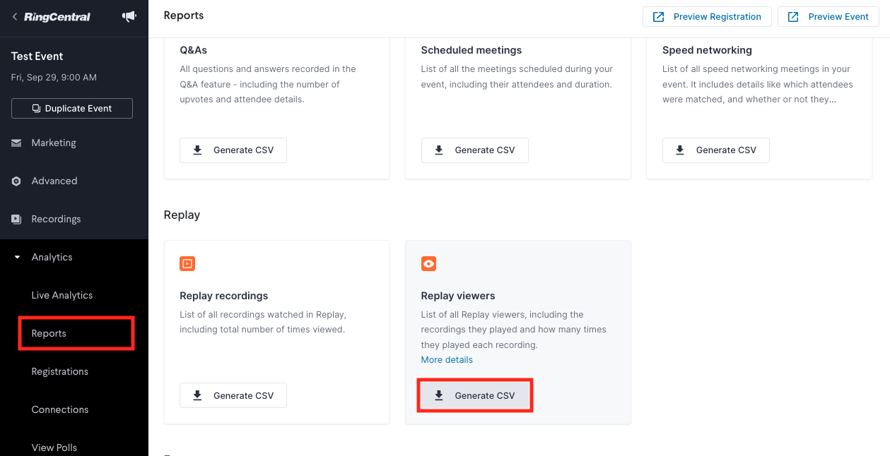This screenshot has height=456, width=890.
Task: Click the Scheduled meetings card title
Action: pos(472,50)
